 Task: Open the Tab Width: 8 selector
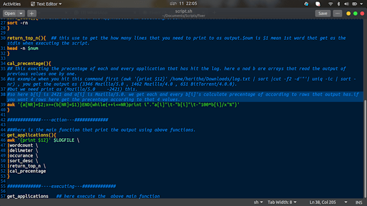(x=282, y=202)
